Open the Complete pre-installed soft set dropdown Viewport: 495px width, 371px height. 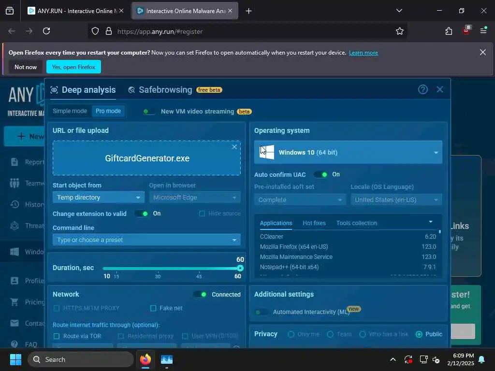click(300, 200)
